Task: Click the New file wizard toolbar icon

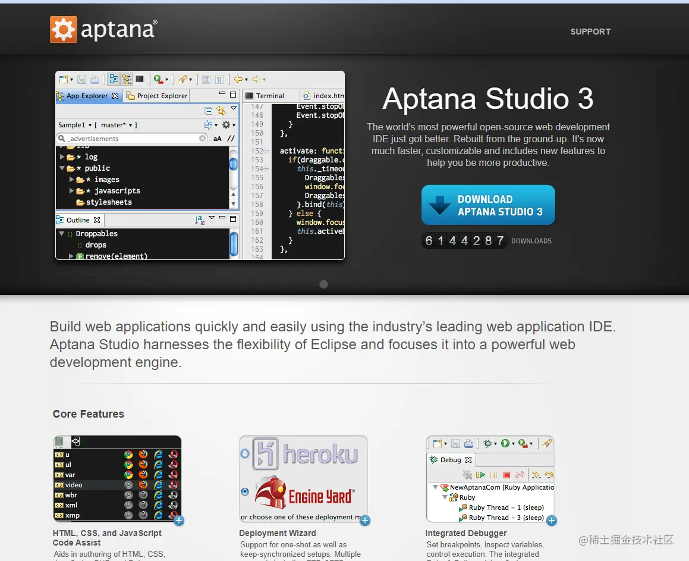Action: 64,79
